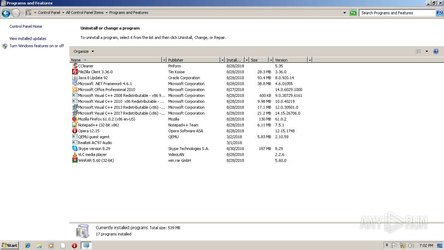Go back with the back arrow
This screenshot has height=250, width=444.
[x=6, y=13]
